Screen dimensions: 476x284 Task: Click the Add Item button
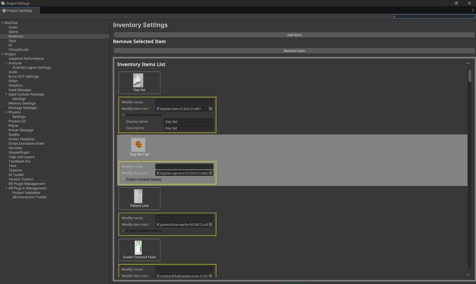(294, 35)
